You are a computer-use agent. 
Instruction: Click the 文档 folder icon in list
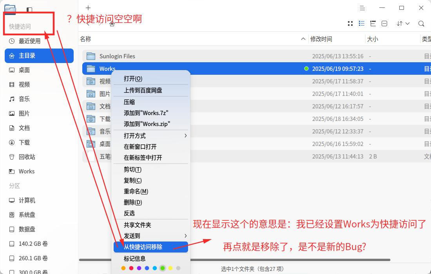pyautogui.click(x=91, y=106)
